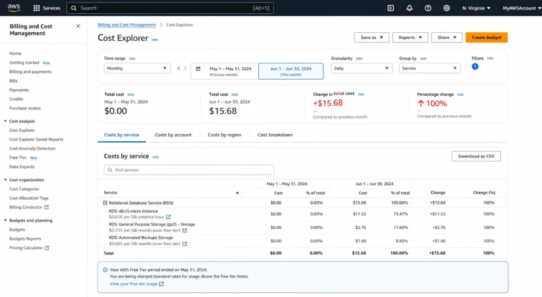The height and width of the screenshot is (297, 542).
Task: Click the $11.52 cost cell
Action: click(359, 214)
